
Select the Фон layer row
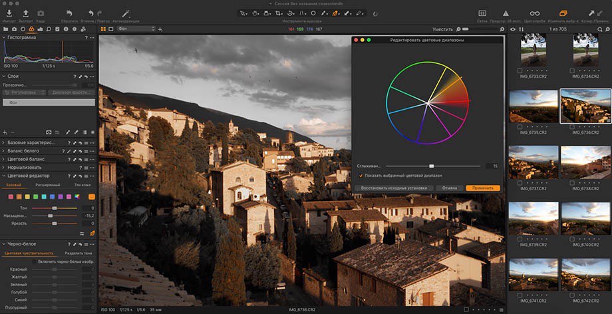(x=49, y=102)
